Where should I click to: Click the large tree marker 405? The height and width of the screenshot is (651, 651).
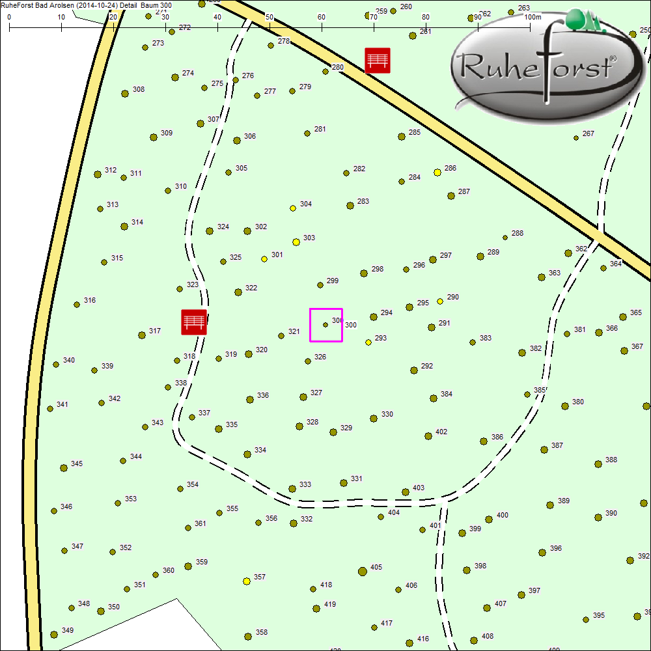[x=362, y=572]
